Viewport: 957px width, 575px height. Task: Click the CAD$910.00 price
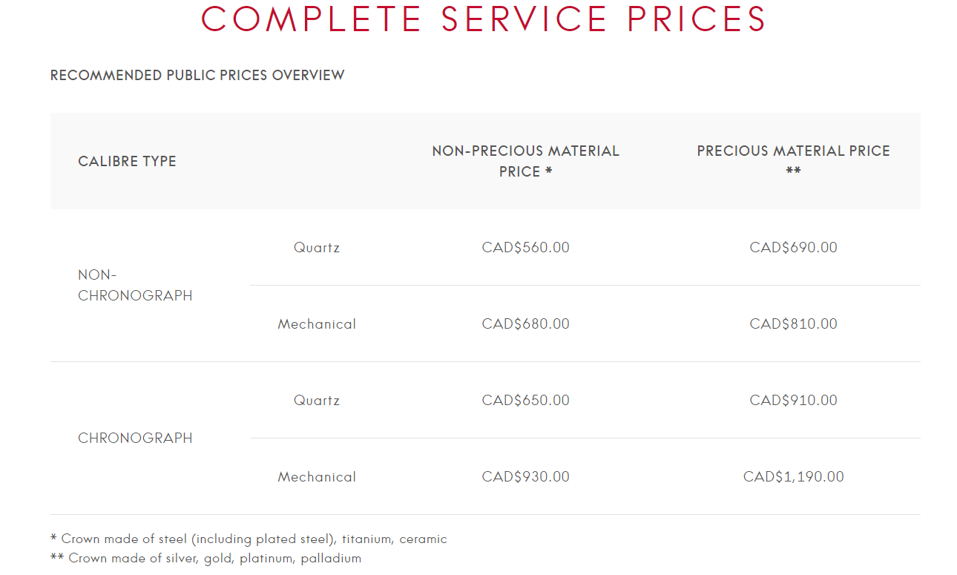[793, 400]
